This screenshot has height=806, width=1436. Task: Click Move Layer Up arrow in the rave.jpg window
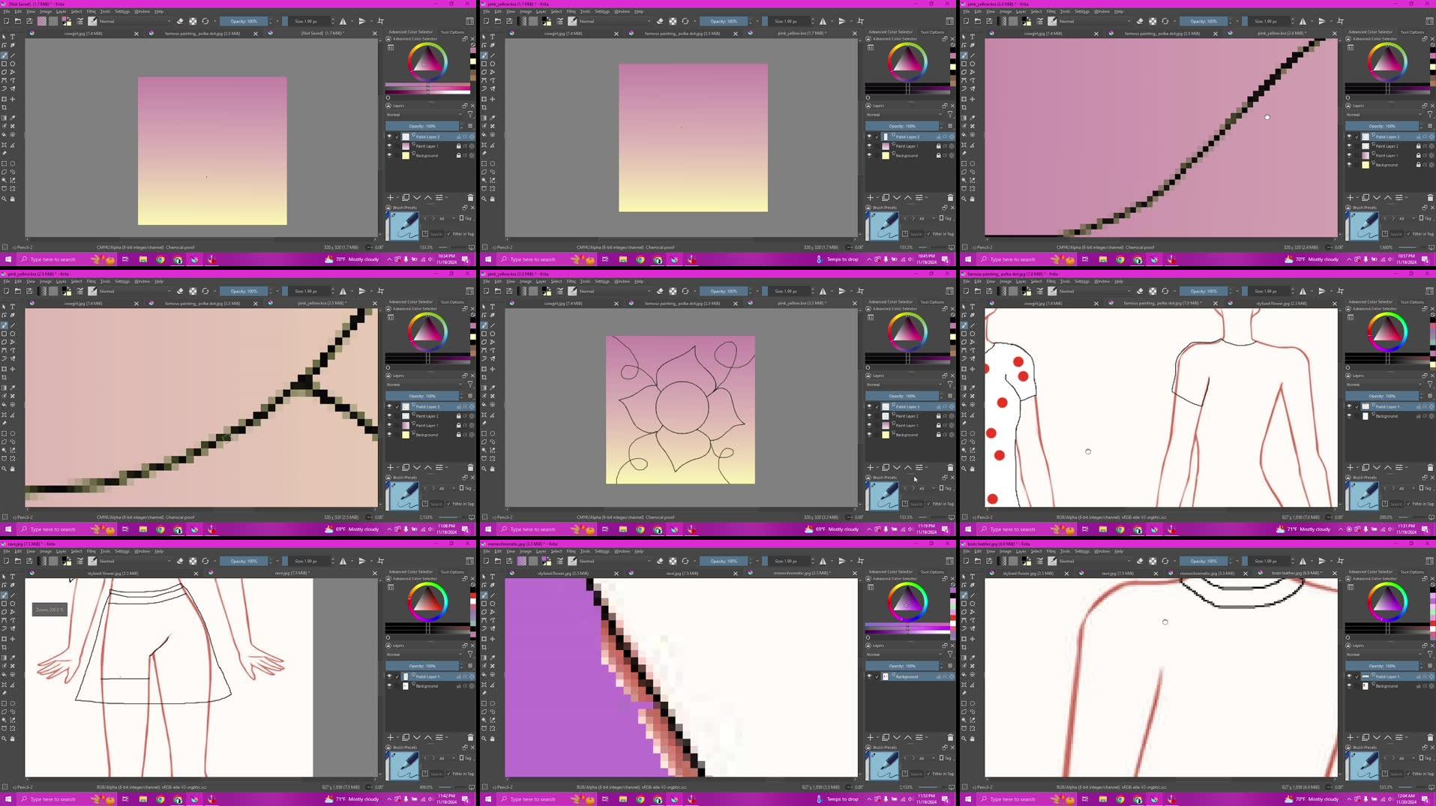click(428, 738)
